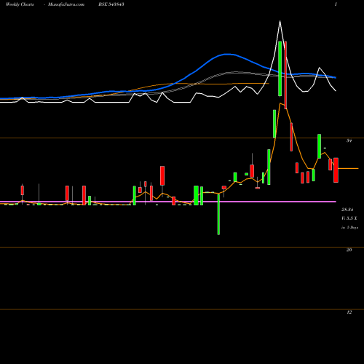This screenshot has height=364, width=364.
Task: Click the 12 price axis label
Action: point(349,312)
